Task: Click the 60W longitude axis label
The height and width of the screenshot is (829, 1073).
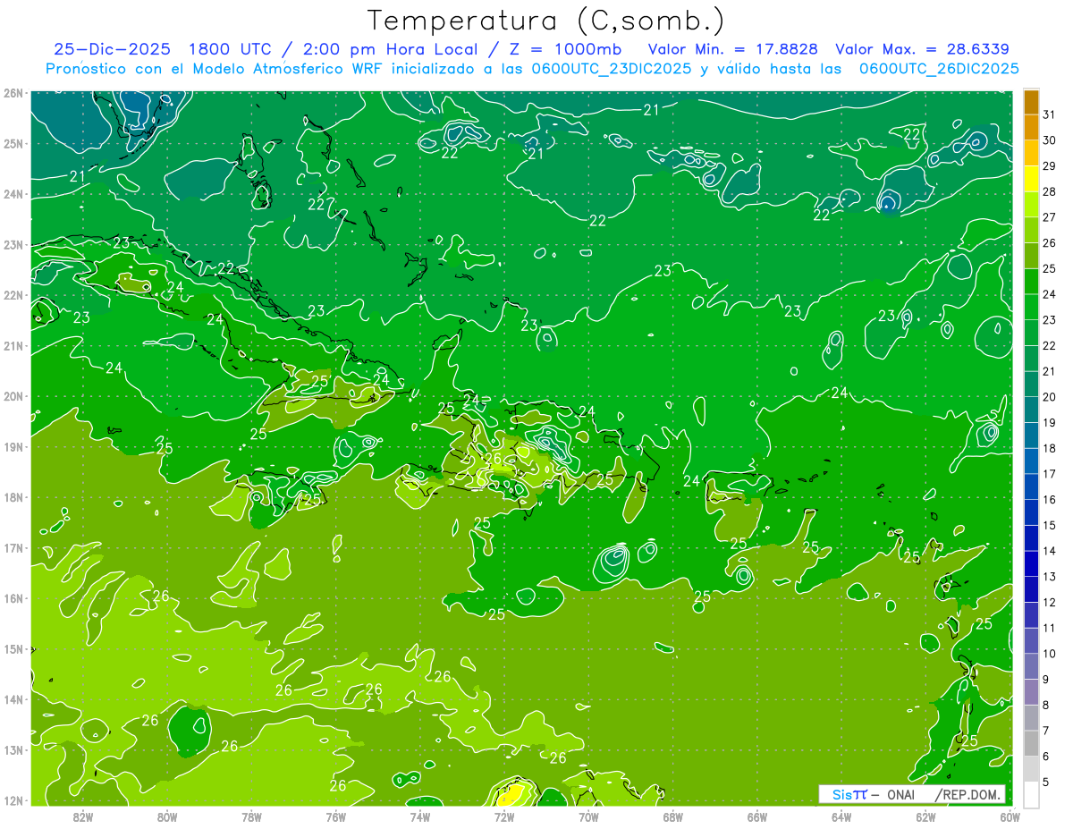Action: pyautogui.click(x=1010, y=816)
